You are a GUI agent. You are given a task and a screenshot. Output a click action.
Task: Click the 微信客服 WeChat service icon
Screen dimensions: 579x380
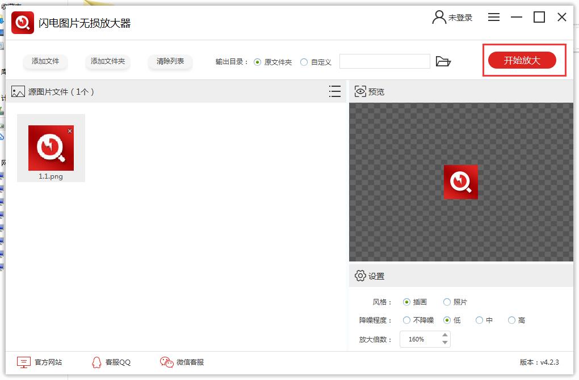pyautogui.click(x=165, y=361)
